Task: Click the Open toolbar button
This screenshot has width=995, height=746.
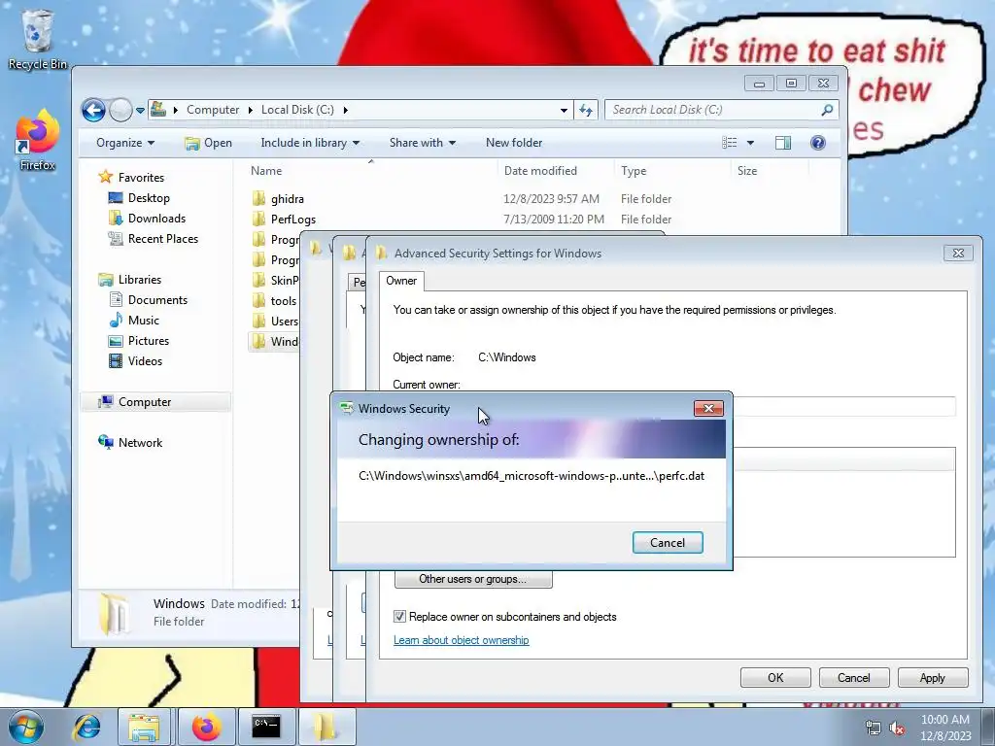Action: pyautogui.click(x=208, y=143)
